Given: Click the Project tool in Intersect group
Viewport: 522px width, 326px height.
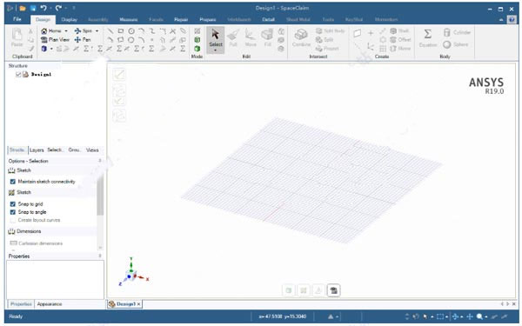Looking at the screenshot, I should click(x=327, y=49).
